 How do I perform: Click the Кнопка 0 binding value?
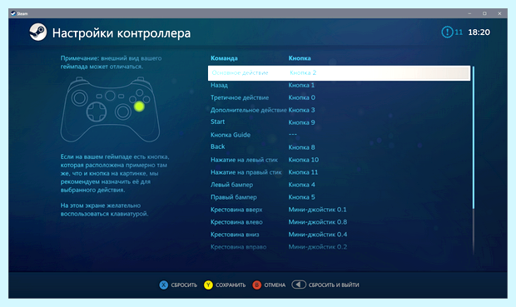pos(302,97)
